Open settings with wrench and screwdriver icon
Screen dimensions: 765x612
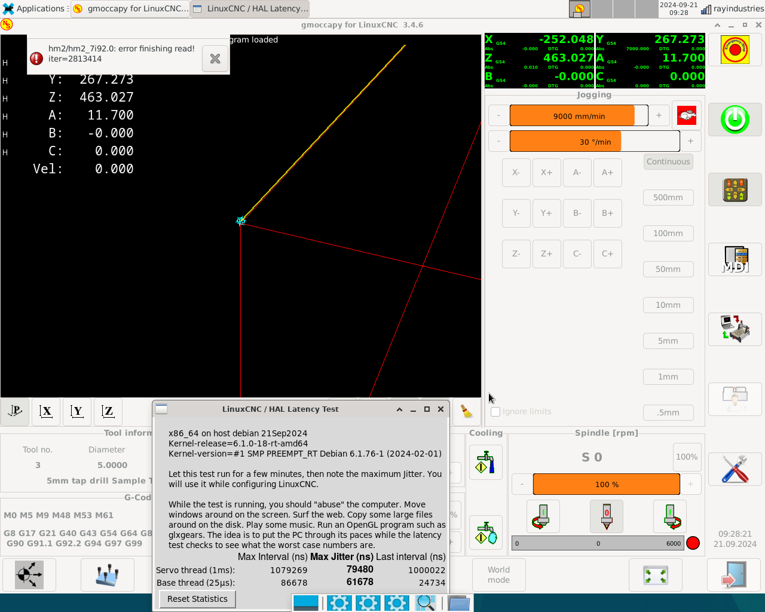(x=735, y=469)
